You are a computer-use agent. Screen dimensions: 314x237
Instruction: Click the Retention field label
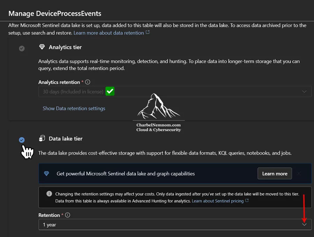[x=49, y=215]
